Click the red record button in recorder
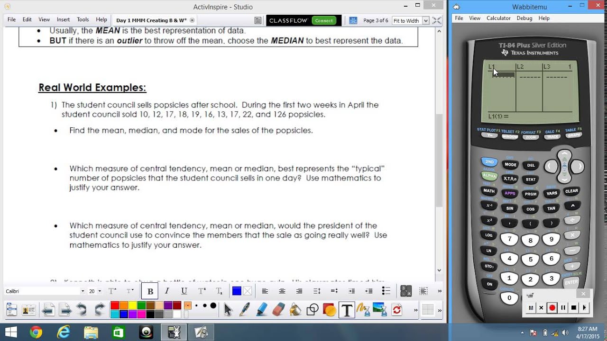 point(552,308)
